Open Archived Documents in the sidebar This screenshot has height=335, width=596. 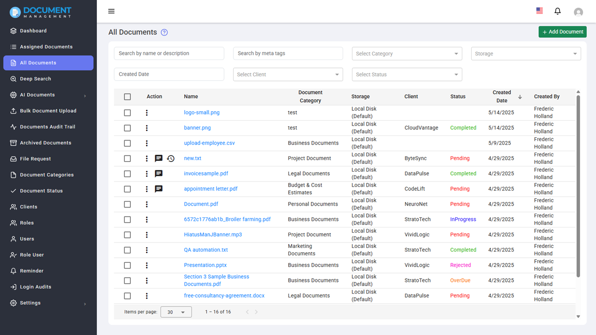46,143
